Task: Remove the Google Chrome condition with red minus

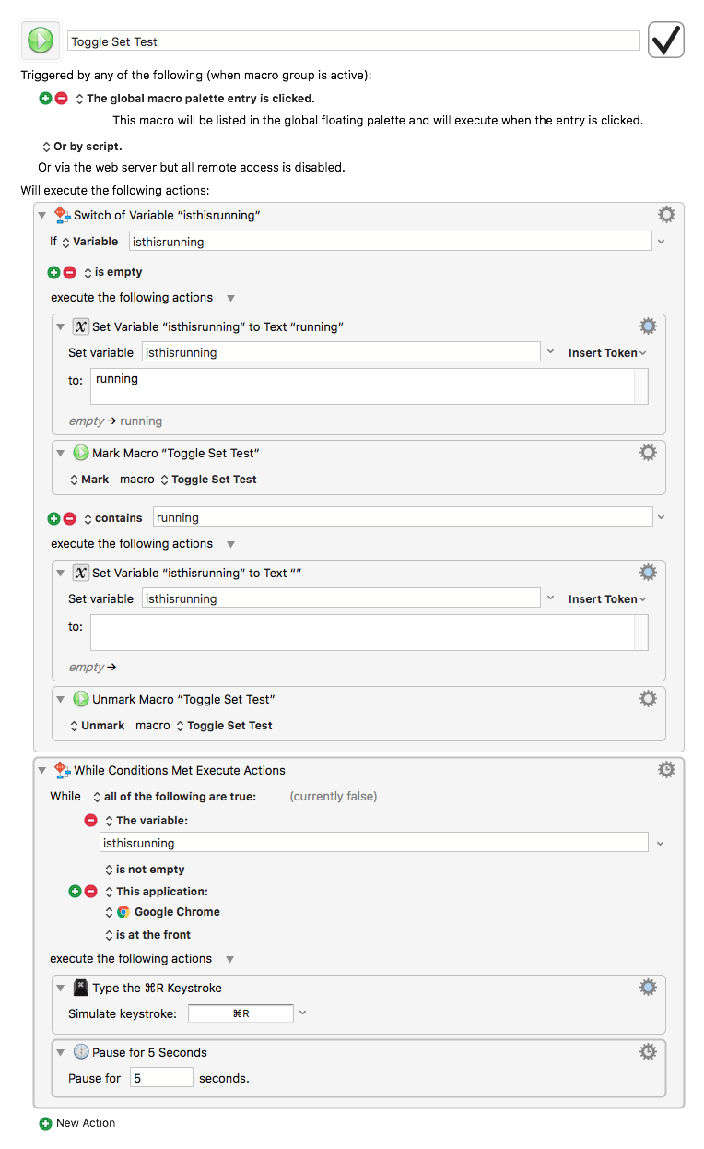Action: click(90, 892)
